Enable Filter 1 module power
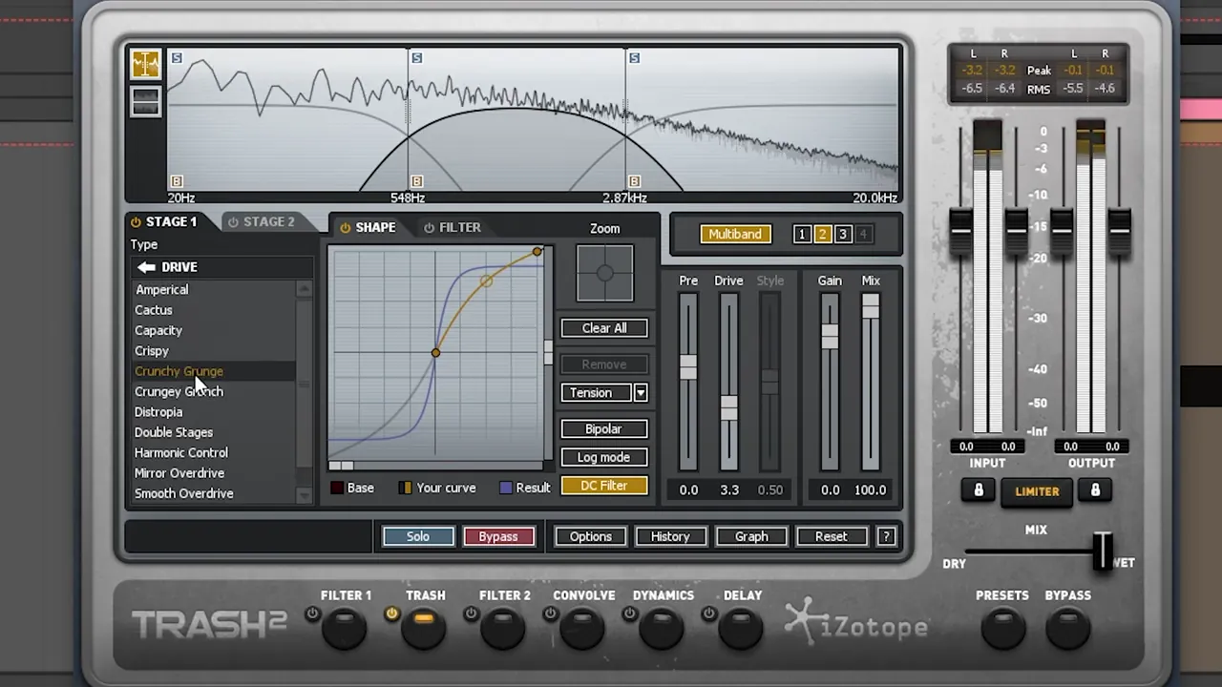 click(x=312, y=614)
